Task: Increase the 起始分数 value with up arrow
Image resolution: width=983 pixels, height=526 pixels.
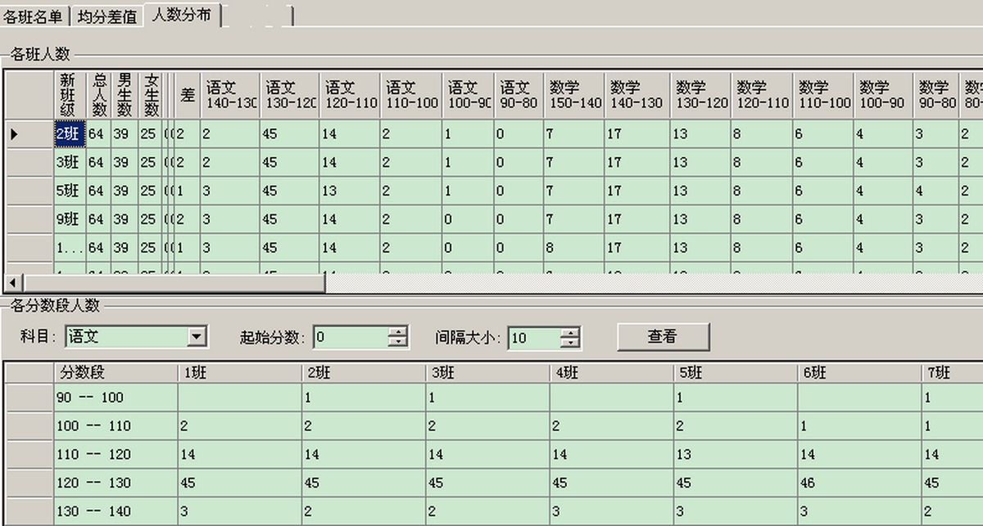Action: pyautogui.click(x=398, y=331)
